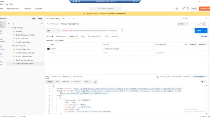The height and width of the screenshot is (118, 210).
Task: Show the 6 hidden headers
Action: [59, 40]
